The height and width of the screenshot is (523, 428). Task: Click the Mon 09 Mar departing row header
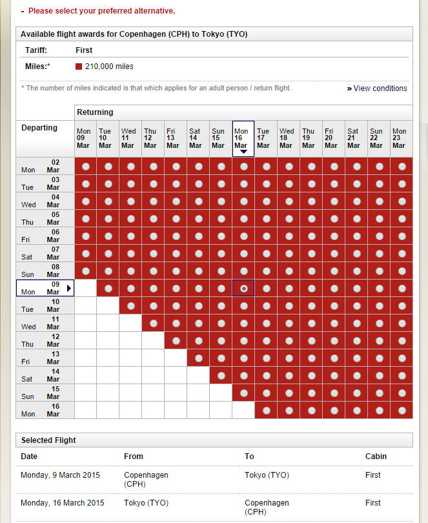pos(45,288)
